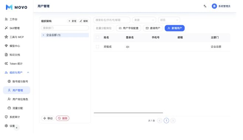
Task: Click the 姓名 column header
Action: (x=106, y=37)
